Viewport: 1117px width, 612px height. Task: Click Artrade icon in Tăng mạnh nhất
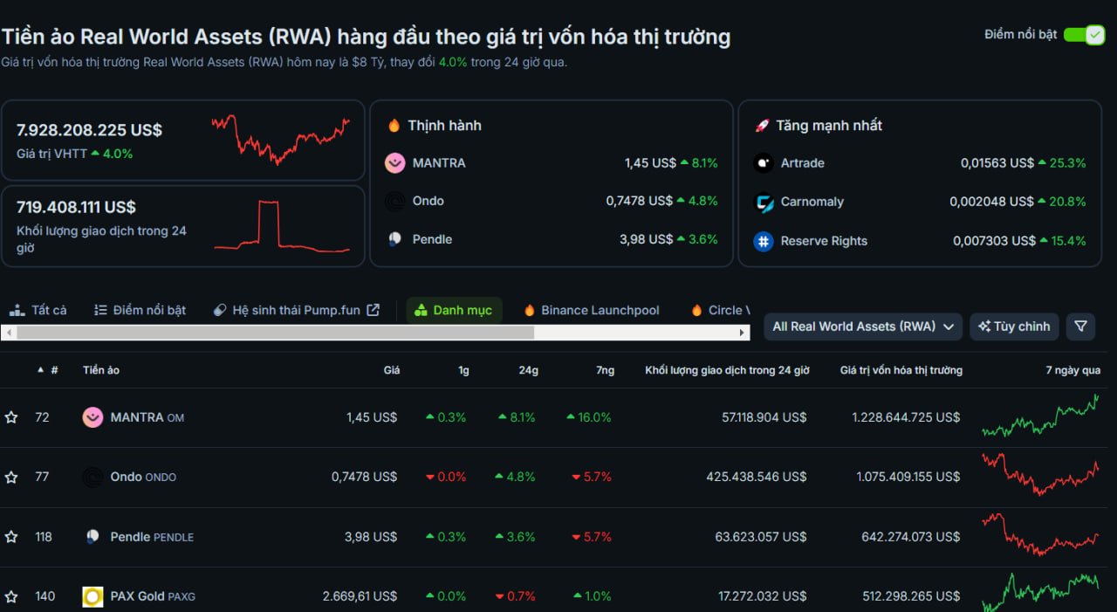coord(764,163)
